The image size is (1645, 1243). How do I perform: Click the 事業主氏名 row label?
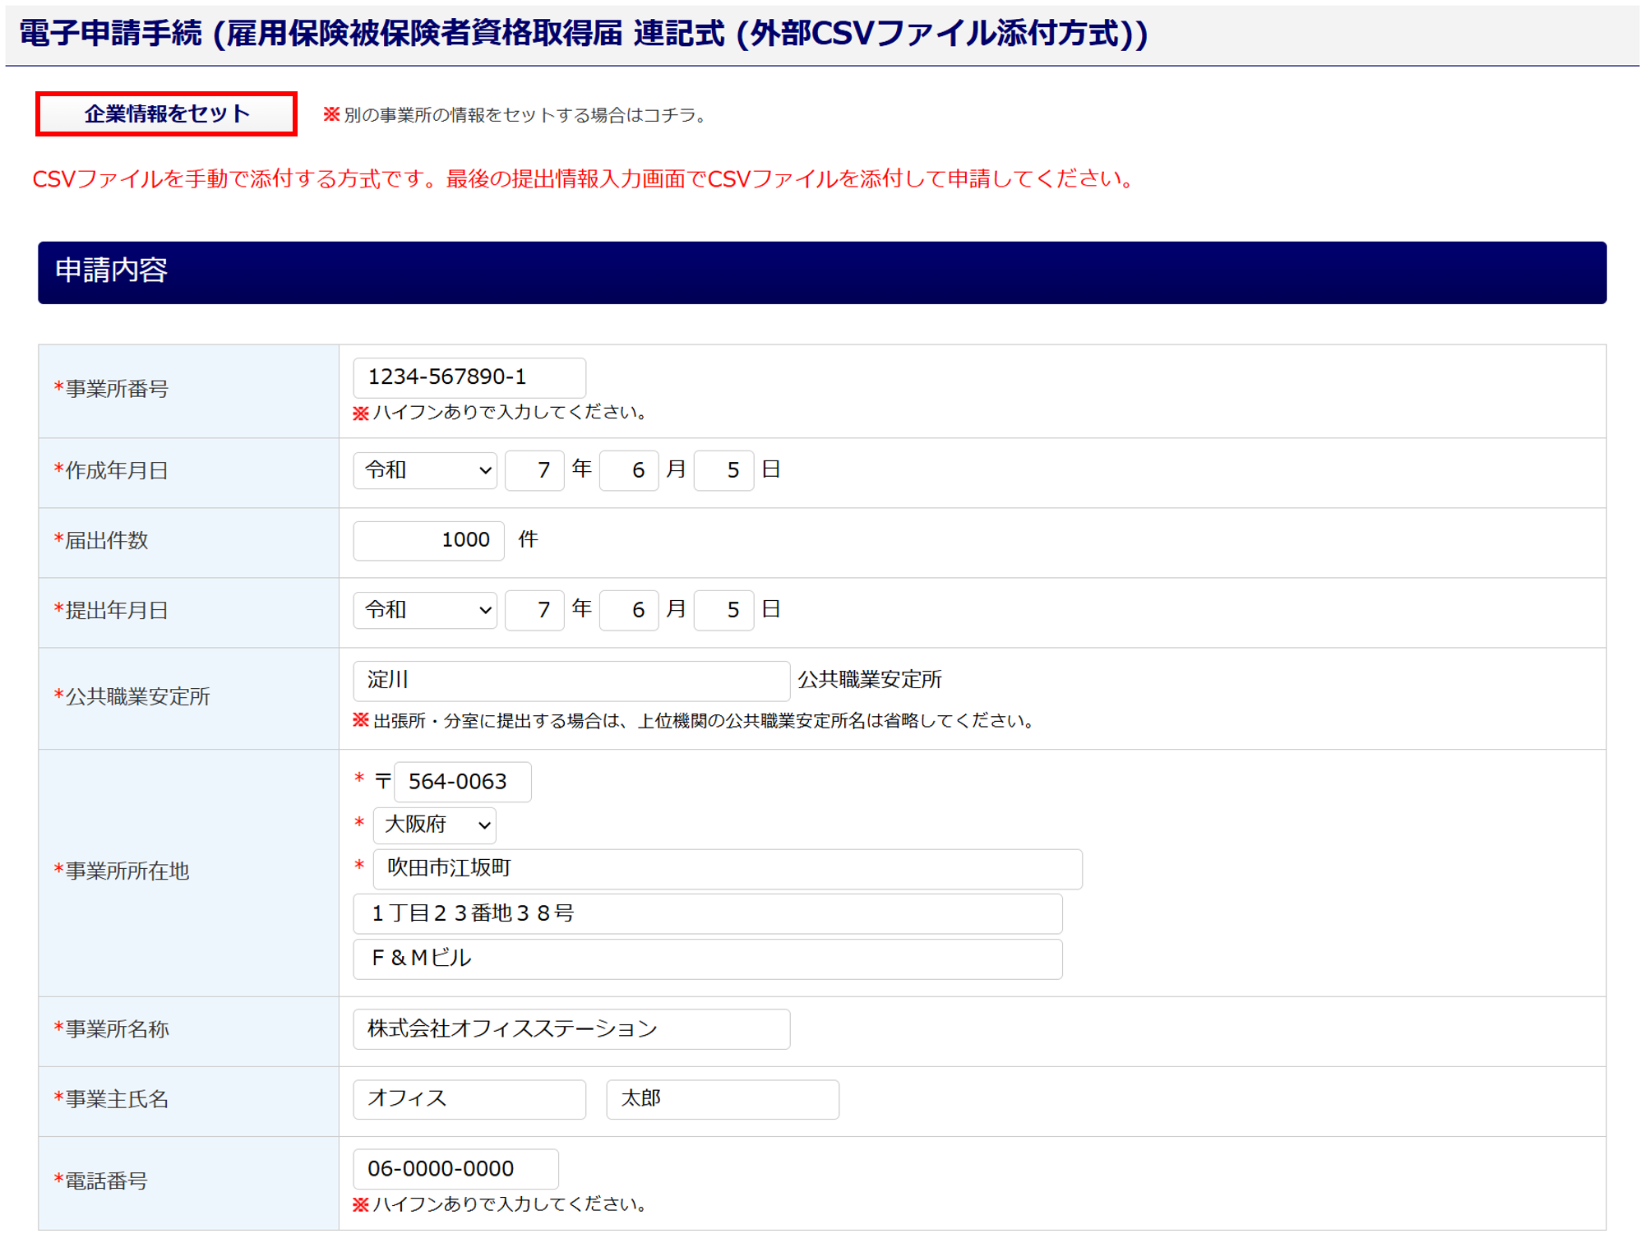[111, 1099]
